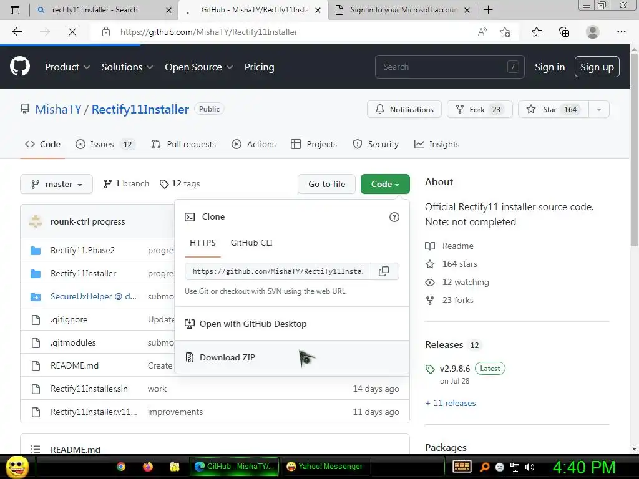Close the Microsoft account sign-in tab
Image resolution: width=639 pixels, height=479 pixels.
click(467, 10)
